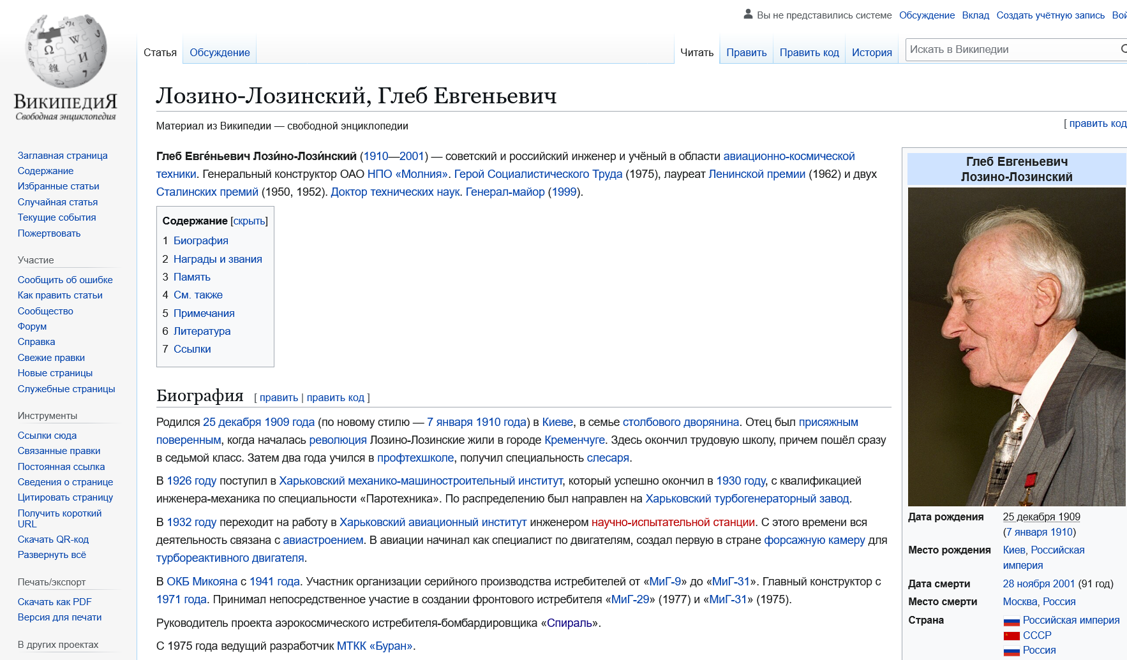Jump to 'Ссылки' in contents

[x=192, y=349]
